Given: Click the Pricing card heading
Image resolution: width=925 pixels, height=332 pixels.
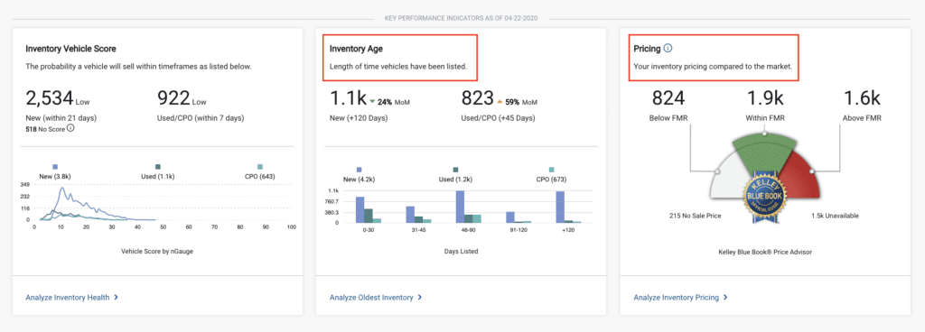Looking at the screenshot, I should [647, 49].
